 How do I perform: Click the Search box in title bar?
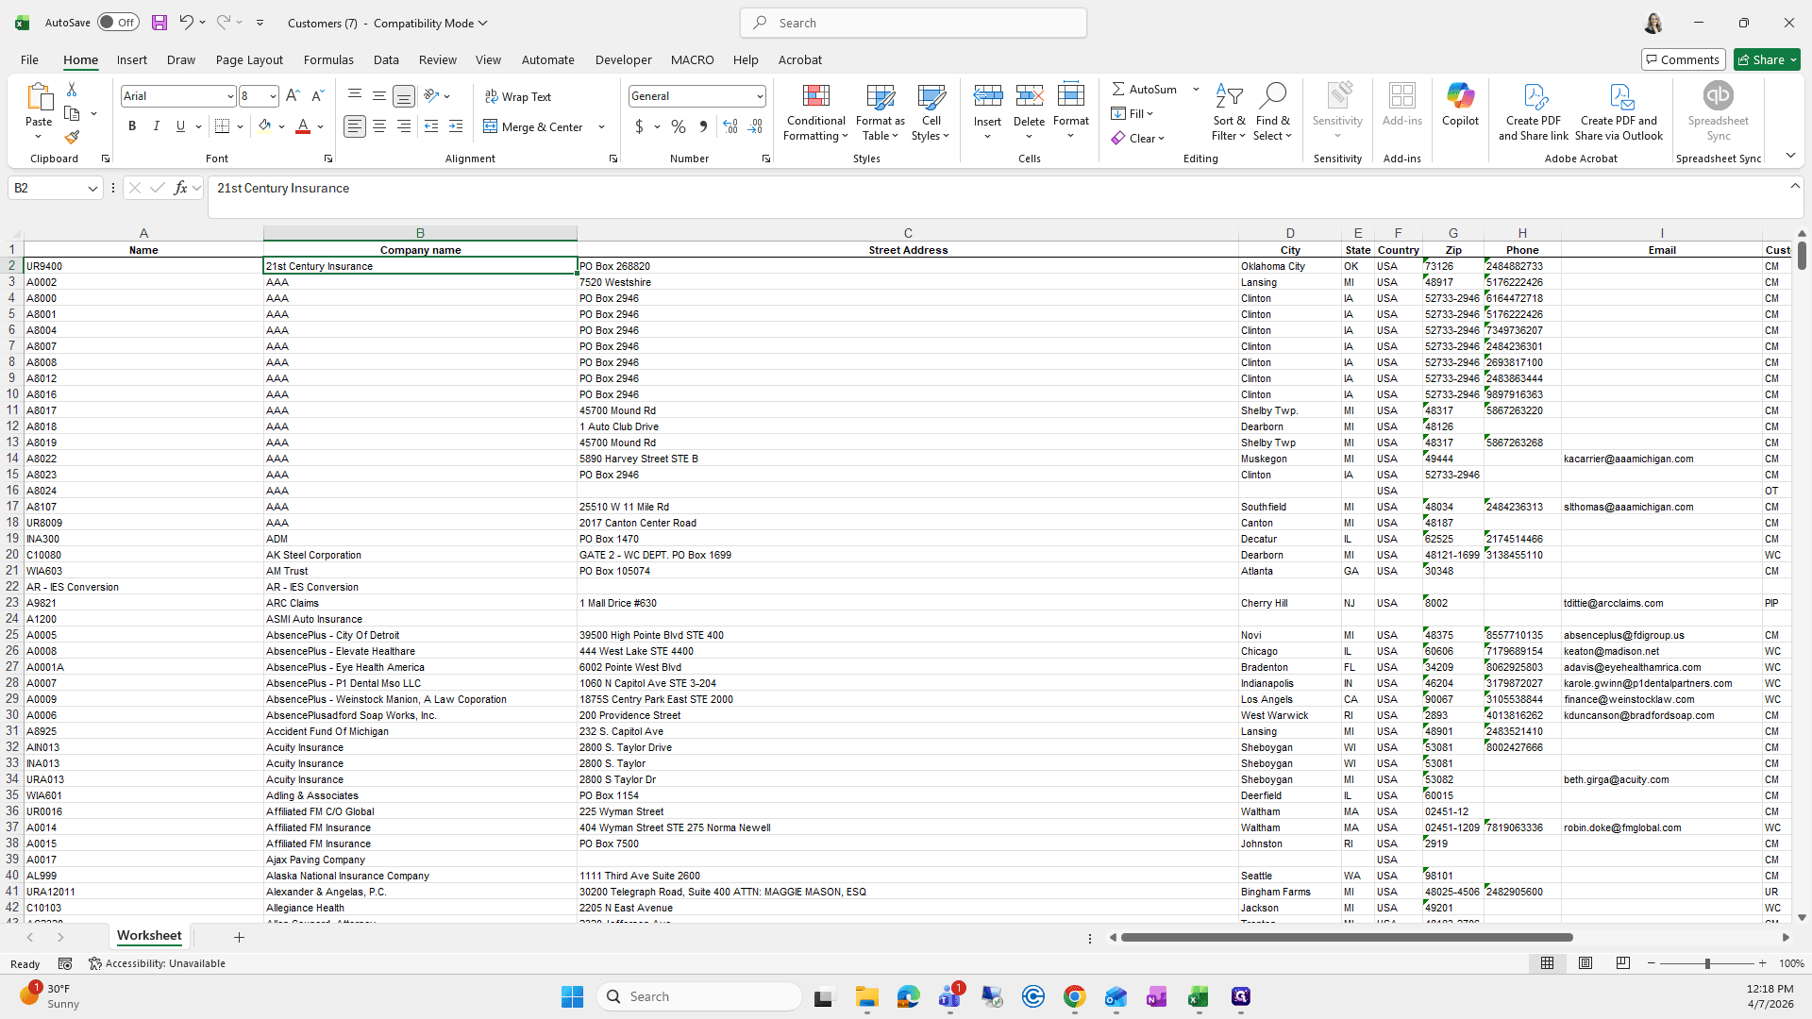click(914, 23)
